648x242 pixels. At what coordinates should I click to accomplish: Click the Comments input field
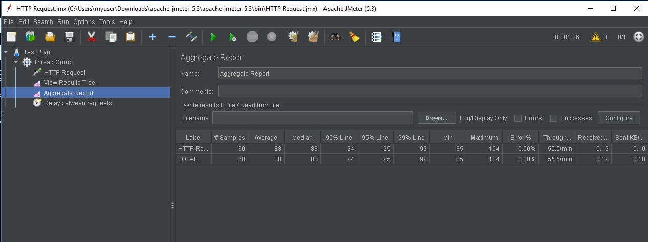coord(430,91)
